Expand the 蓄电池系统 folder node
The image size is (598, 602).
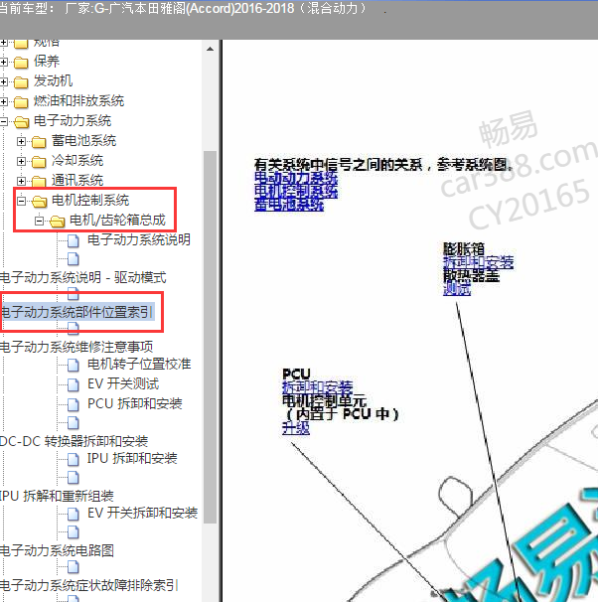[21, 141]
